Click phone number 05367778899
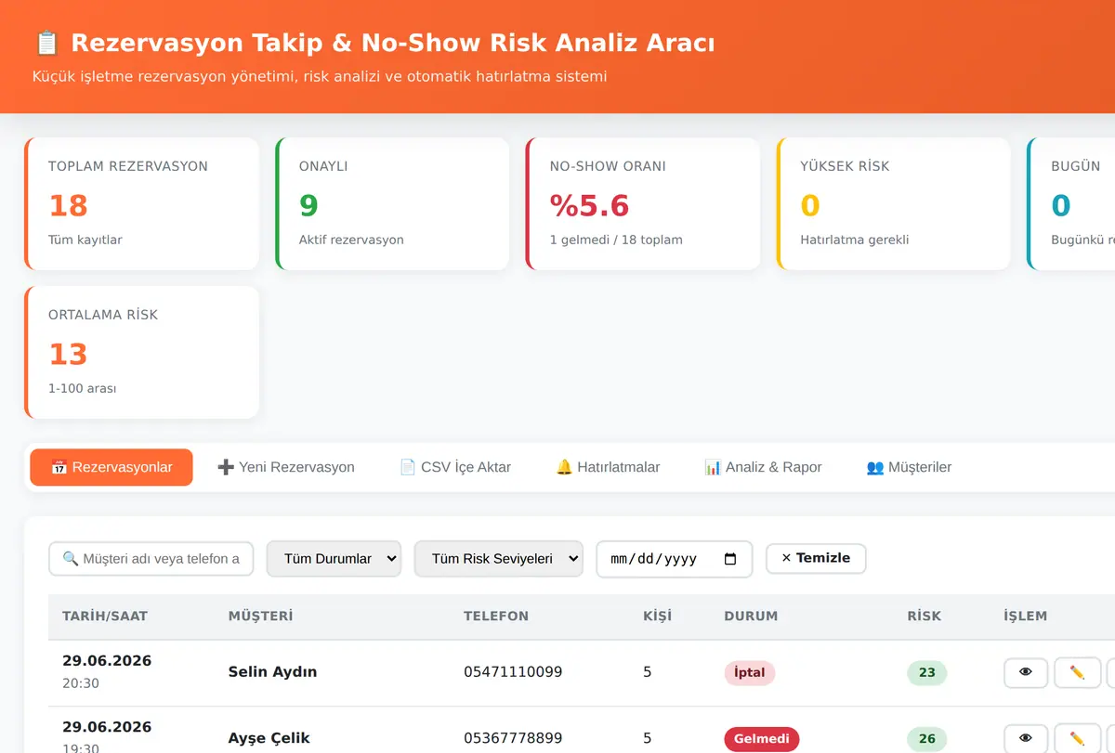The height and width of the screenshot is (753, 1115). 513,739
